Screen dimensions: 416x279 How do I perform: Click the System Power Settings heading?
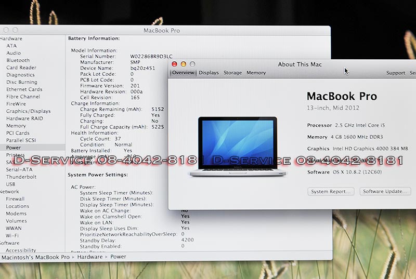click(x=98, y=175)
